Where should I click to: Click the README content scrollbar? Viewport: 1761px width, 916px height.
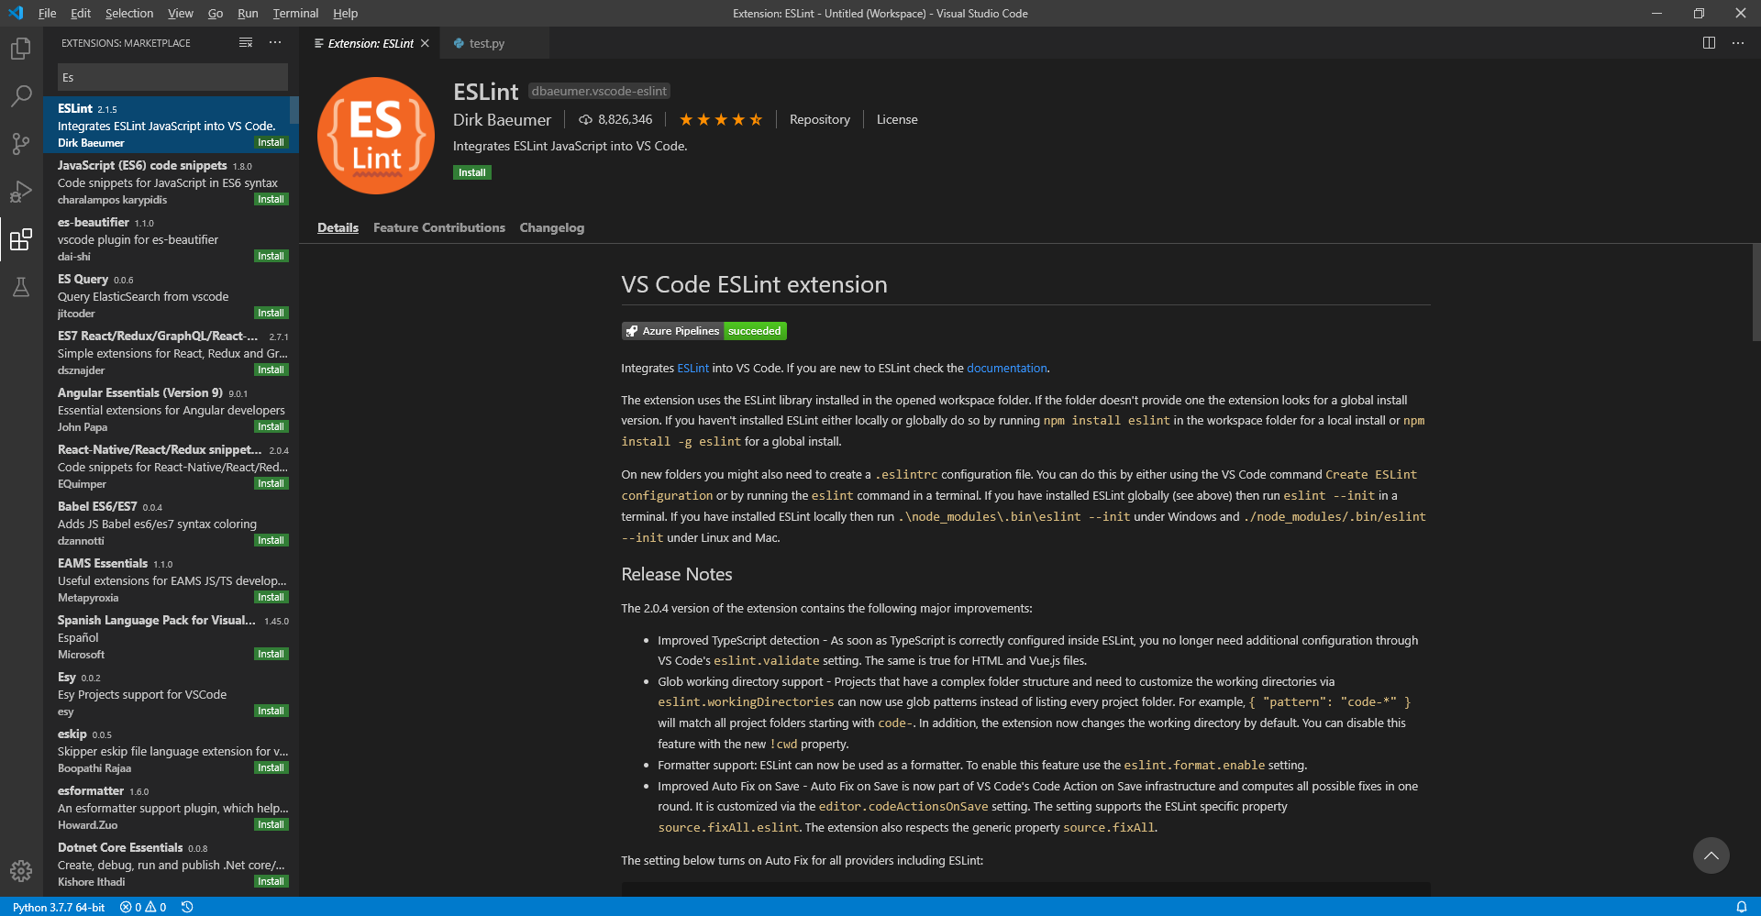click(x=1755, y=292)
